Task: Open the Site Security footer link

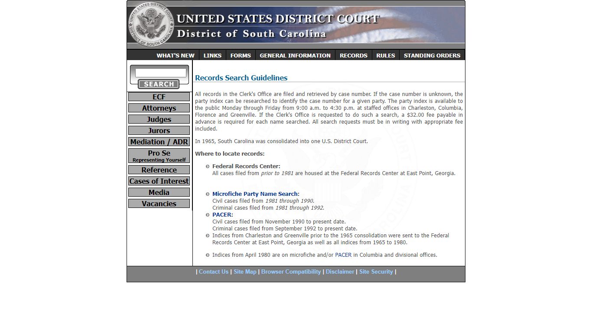Action: pos(376,271)
